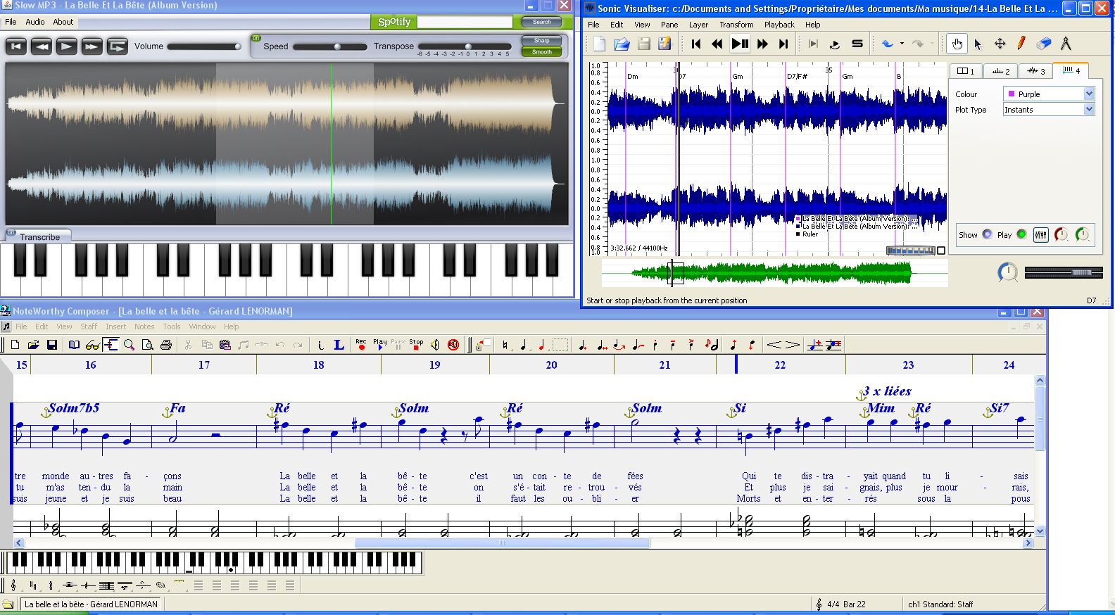
Task: Click the Stop button in NoteWorthy toolbar
Action: 416,345
